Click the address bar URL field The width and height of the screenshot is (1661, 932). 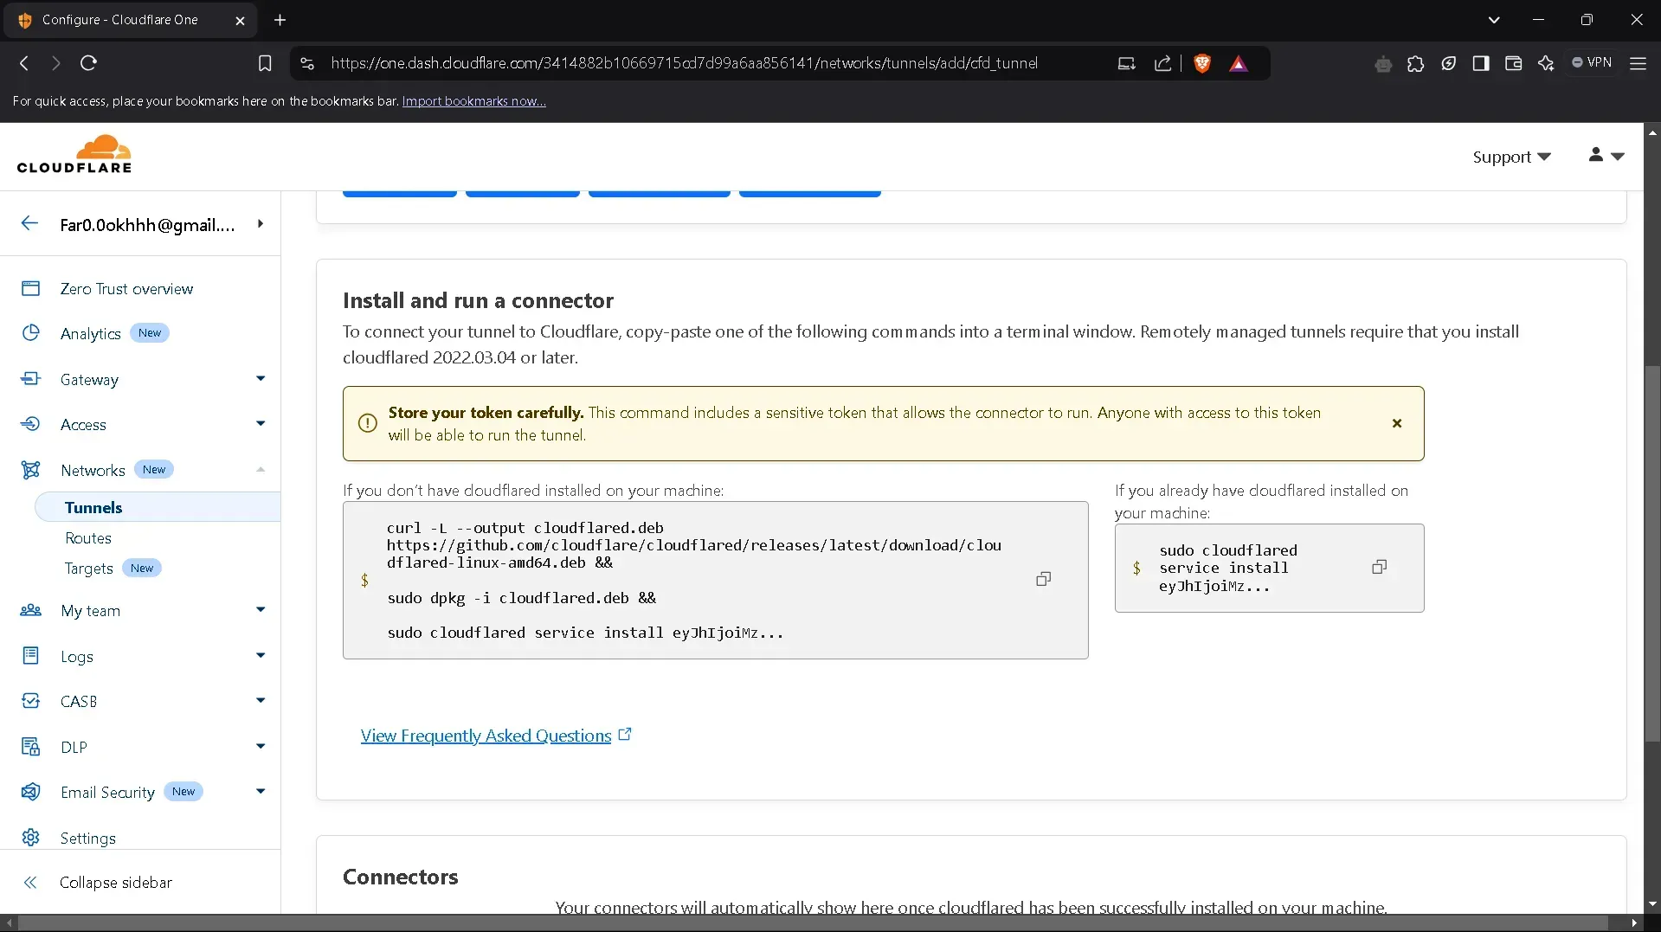click(684, 63)
